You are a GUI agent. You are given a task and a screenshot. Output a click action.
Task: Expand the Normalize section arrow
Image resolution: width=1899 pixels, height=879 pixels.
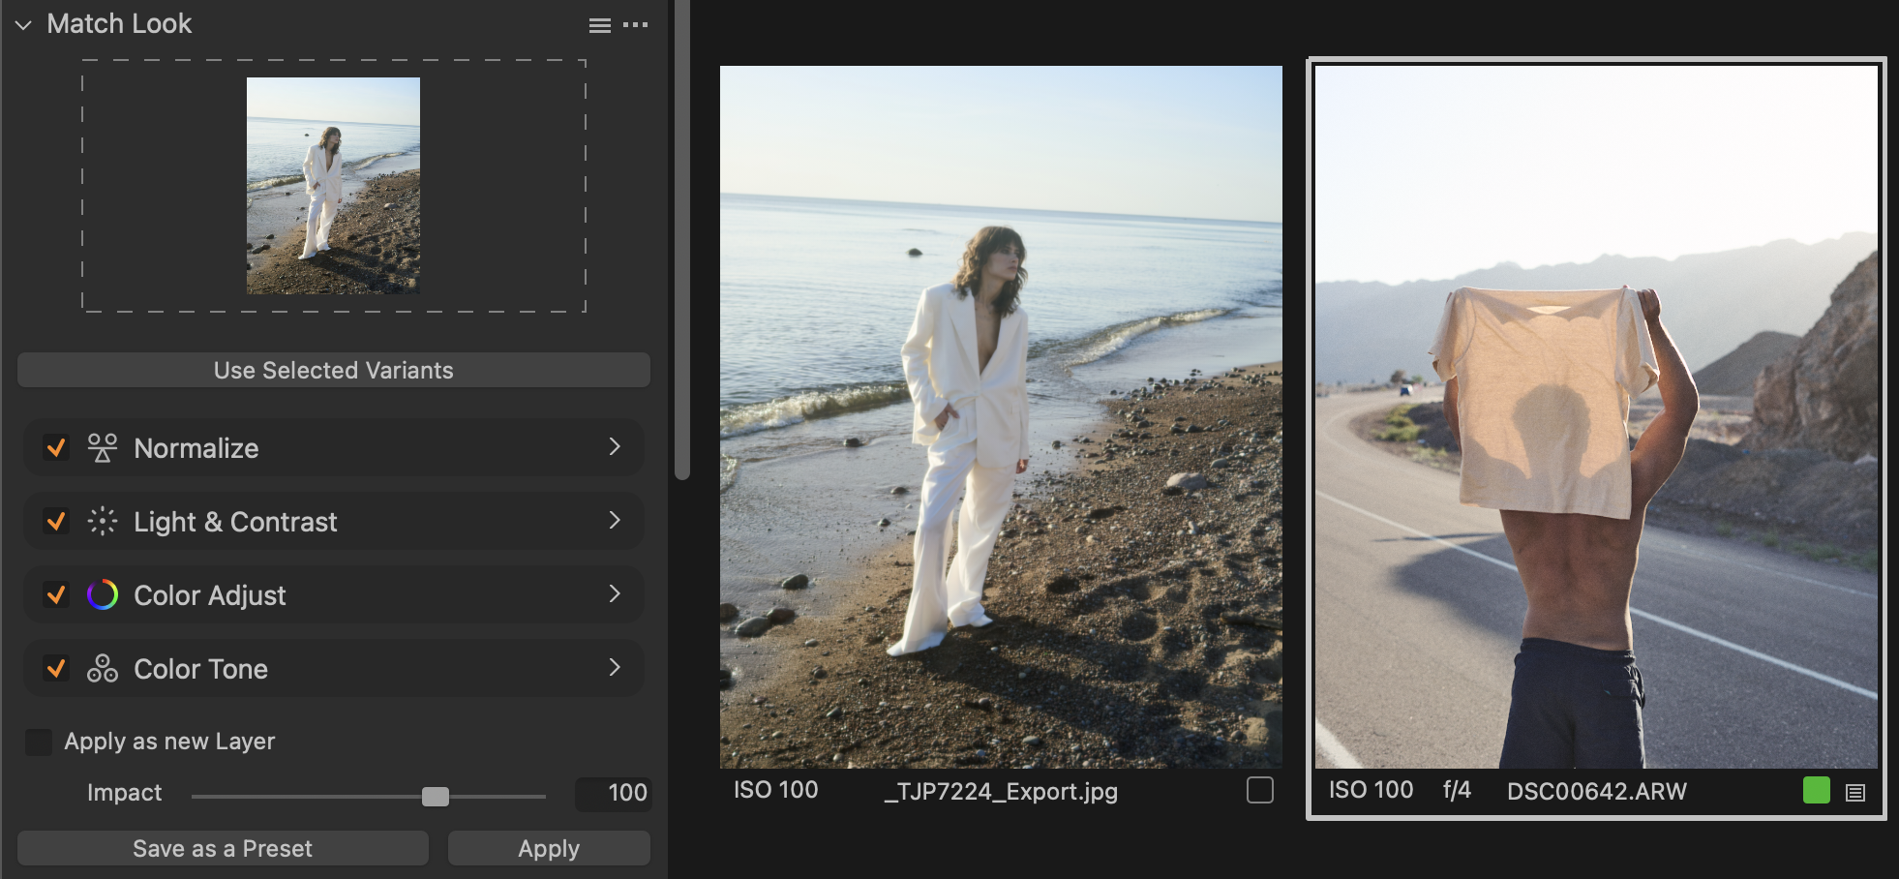click(x=614, y=446)
